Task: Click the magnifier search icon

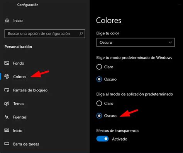Action: point(81,34)
